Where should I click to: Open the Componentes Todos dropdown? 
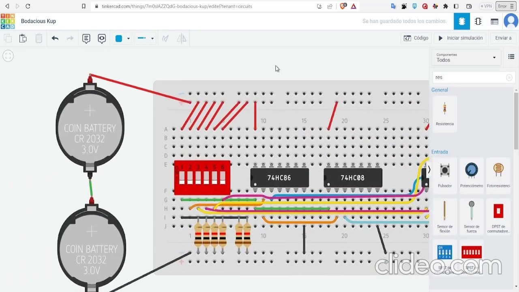466,58
